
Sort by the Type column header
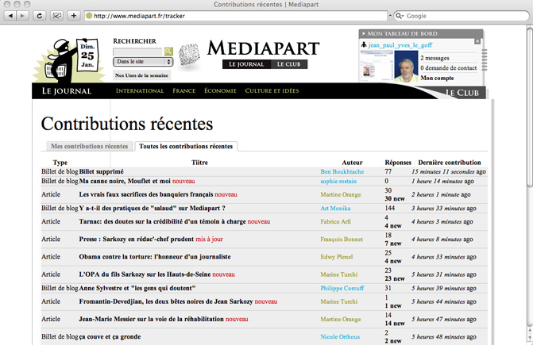[x=60, y=163]
